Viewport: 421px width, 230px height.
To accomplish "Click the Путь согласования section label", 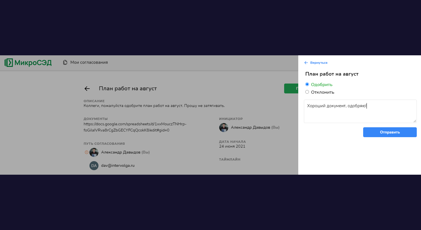I will point(104,144).
